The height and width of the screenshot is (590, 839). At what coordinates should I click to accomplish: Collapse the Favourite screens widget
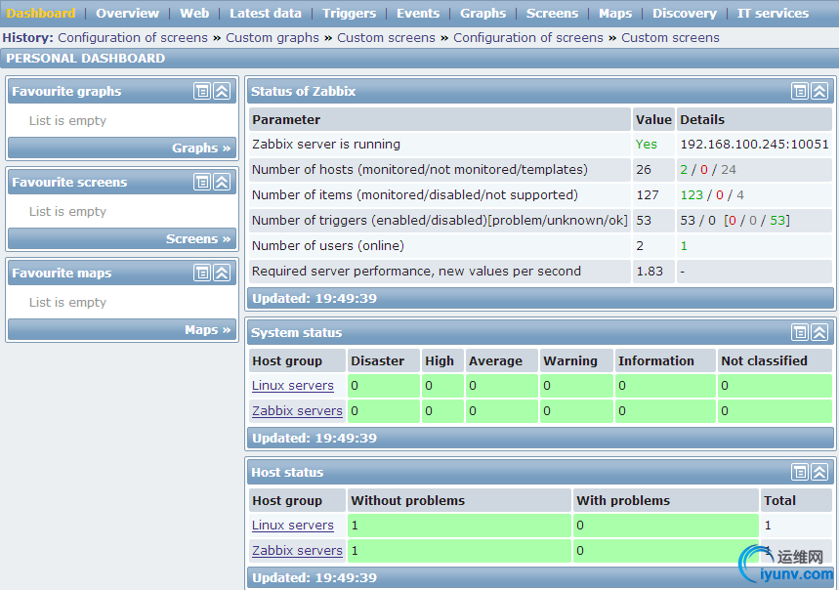(222, 183)
